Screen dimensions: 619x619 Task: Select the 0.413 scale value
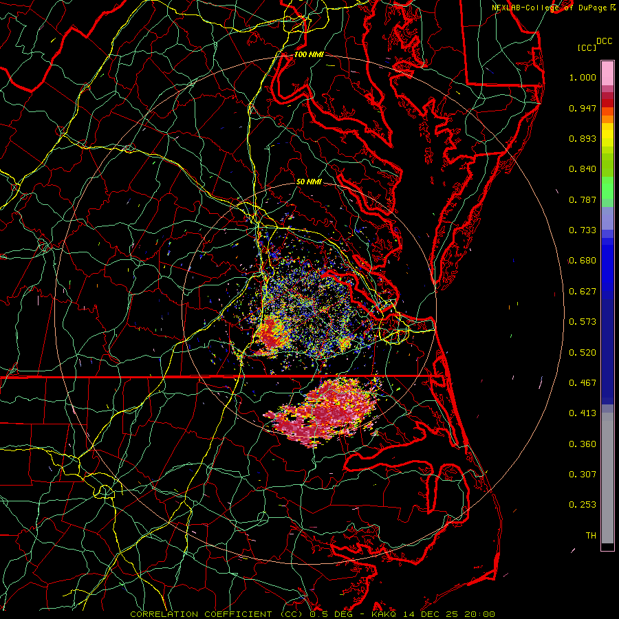click(x=583, y=413)
